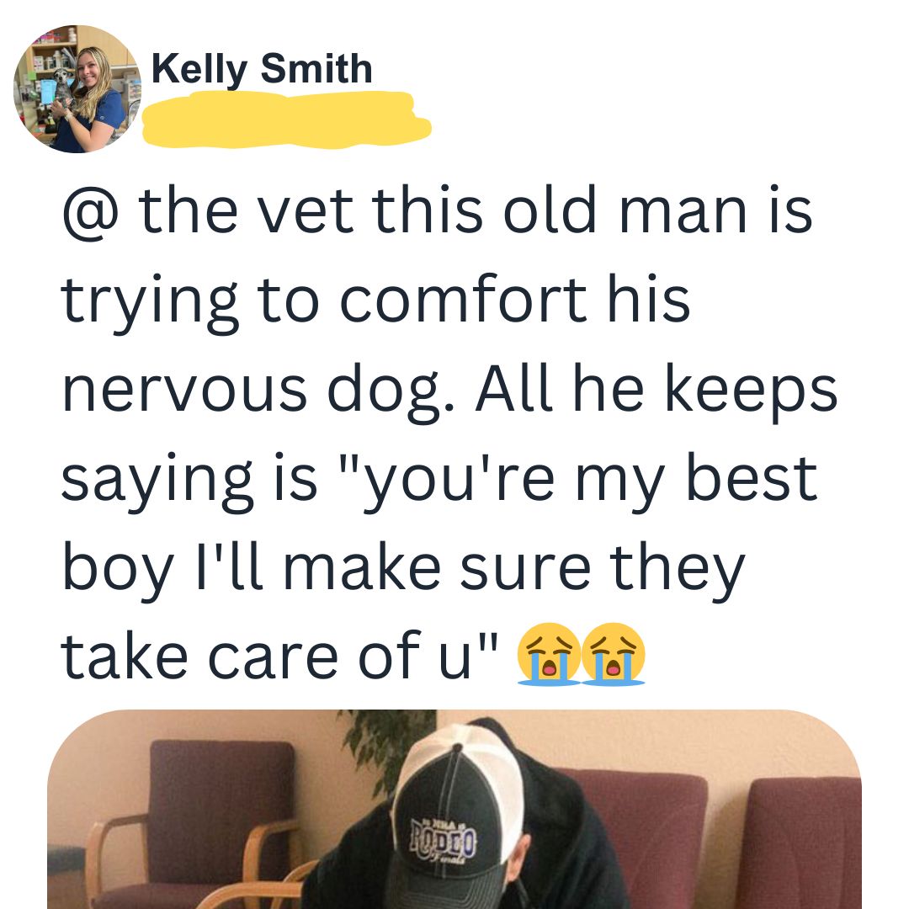The height and width of the screenshot is (909, 909).
Task: Select the yellow-redacted username handle
Action: (x=287, y=120)
